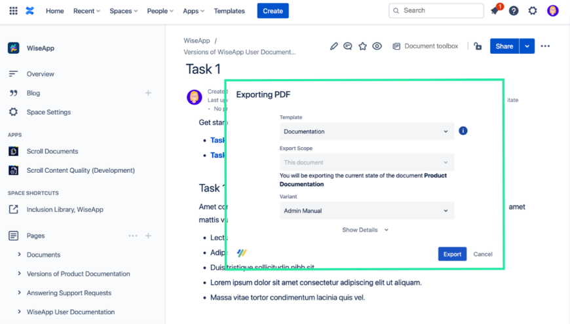Expand WiseApp User Documentation tree item
Viewport: 570px width, 324px height.
click(x=19, y=312)
